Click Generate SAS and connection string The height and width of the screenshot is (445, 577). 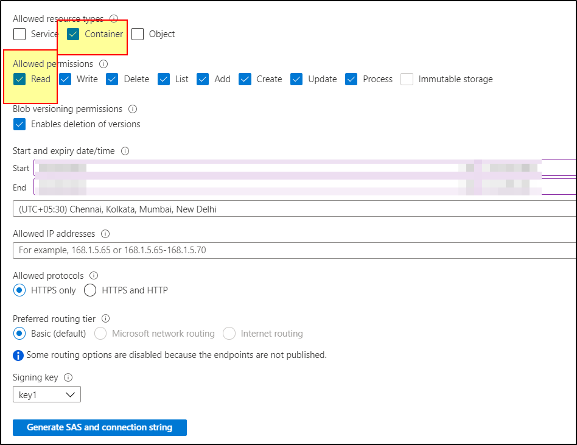click(x=100, y=427)
